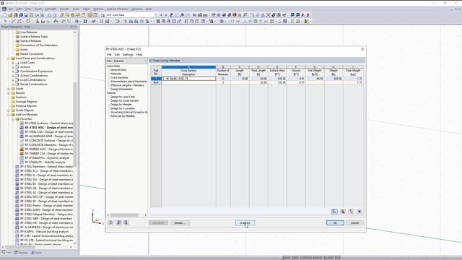
Task: Click the Printout Reports folder
Action: pyautogui.click(x=26, y=106)
